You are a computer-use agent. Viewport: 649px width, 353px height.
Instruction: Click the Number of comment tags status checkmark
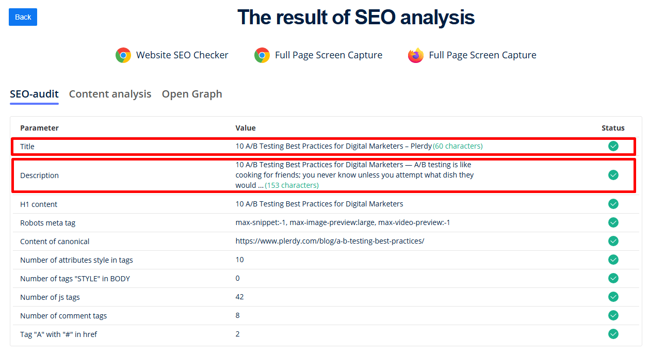(613, 315)
